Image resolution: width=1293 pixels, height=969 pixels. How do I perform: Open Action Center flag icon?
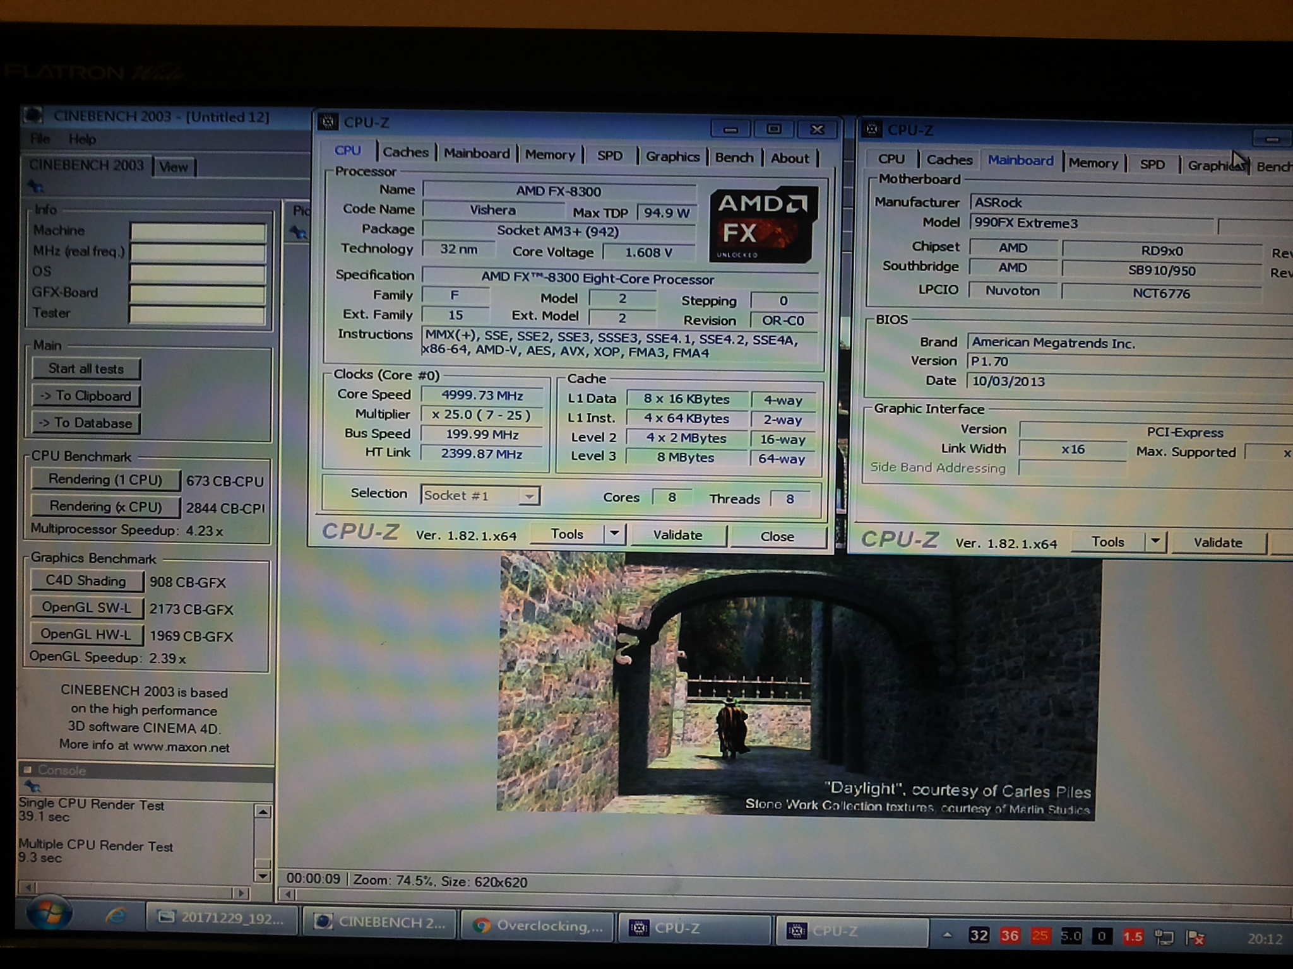coord(1195,938)
